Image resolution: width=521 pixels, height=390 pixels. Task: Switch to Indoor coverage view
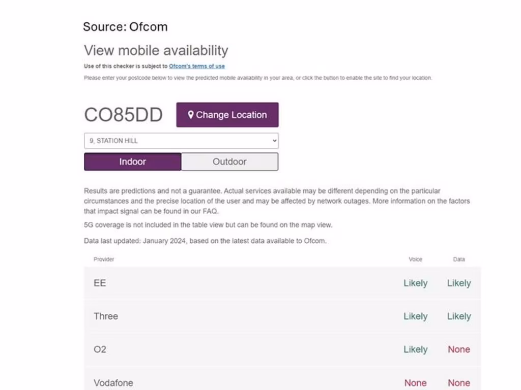(132, 161)
